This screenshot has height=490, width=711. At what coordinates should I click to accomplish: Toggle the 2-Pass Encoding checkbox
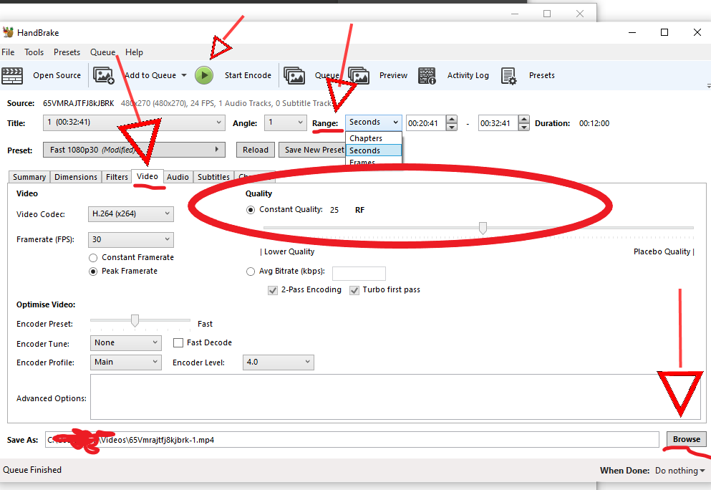pos(273,290)
